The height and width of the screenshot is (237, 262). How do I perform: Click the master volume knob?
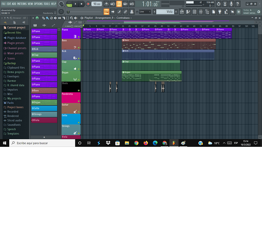point(61,4)
